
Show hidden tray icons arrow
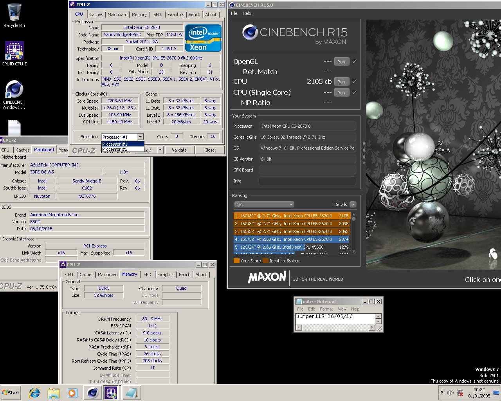(442, 392)
